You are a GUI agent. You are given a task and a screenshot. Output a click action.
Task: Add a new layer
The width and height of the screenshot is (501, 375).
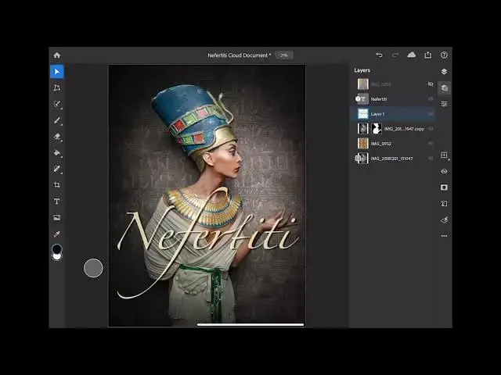click(x=444, y=155)
